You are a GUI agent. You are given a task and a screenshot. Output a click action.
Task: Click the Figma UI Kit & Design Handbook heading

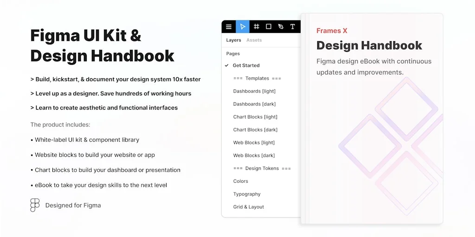[103, 45]
